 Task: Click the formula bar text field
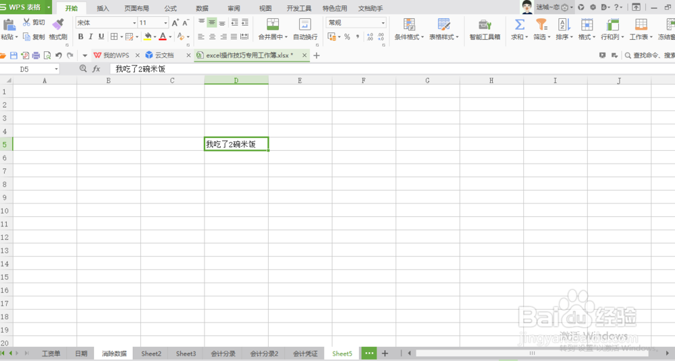point(391,69)
